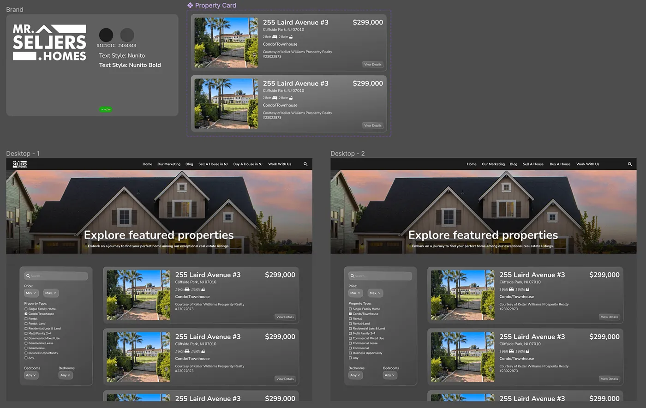Check Single Family Home in Desktop - 1

[26, 309]
